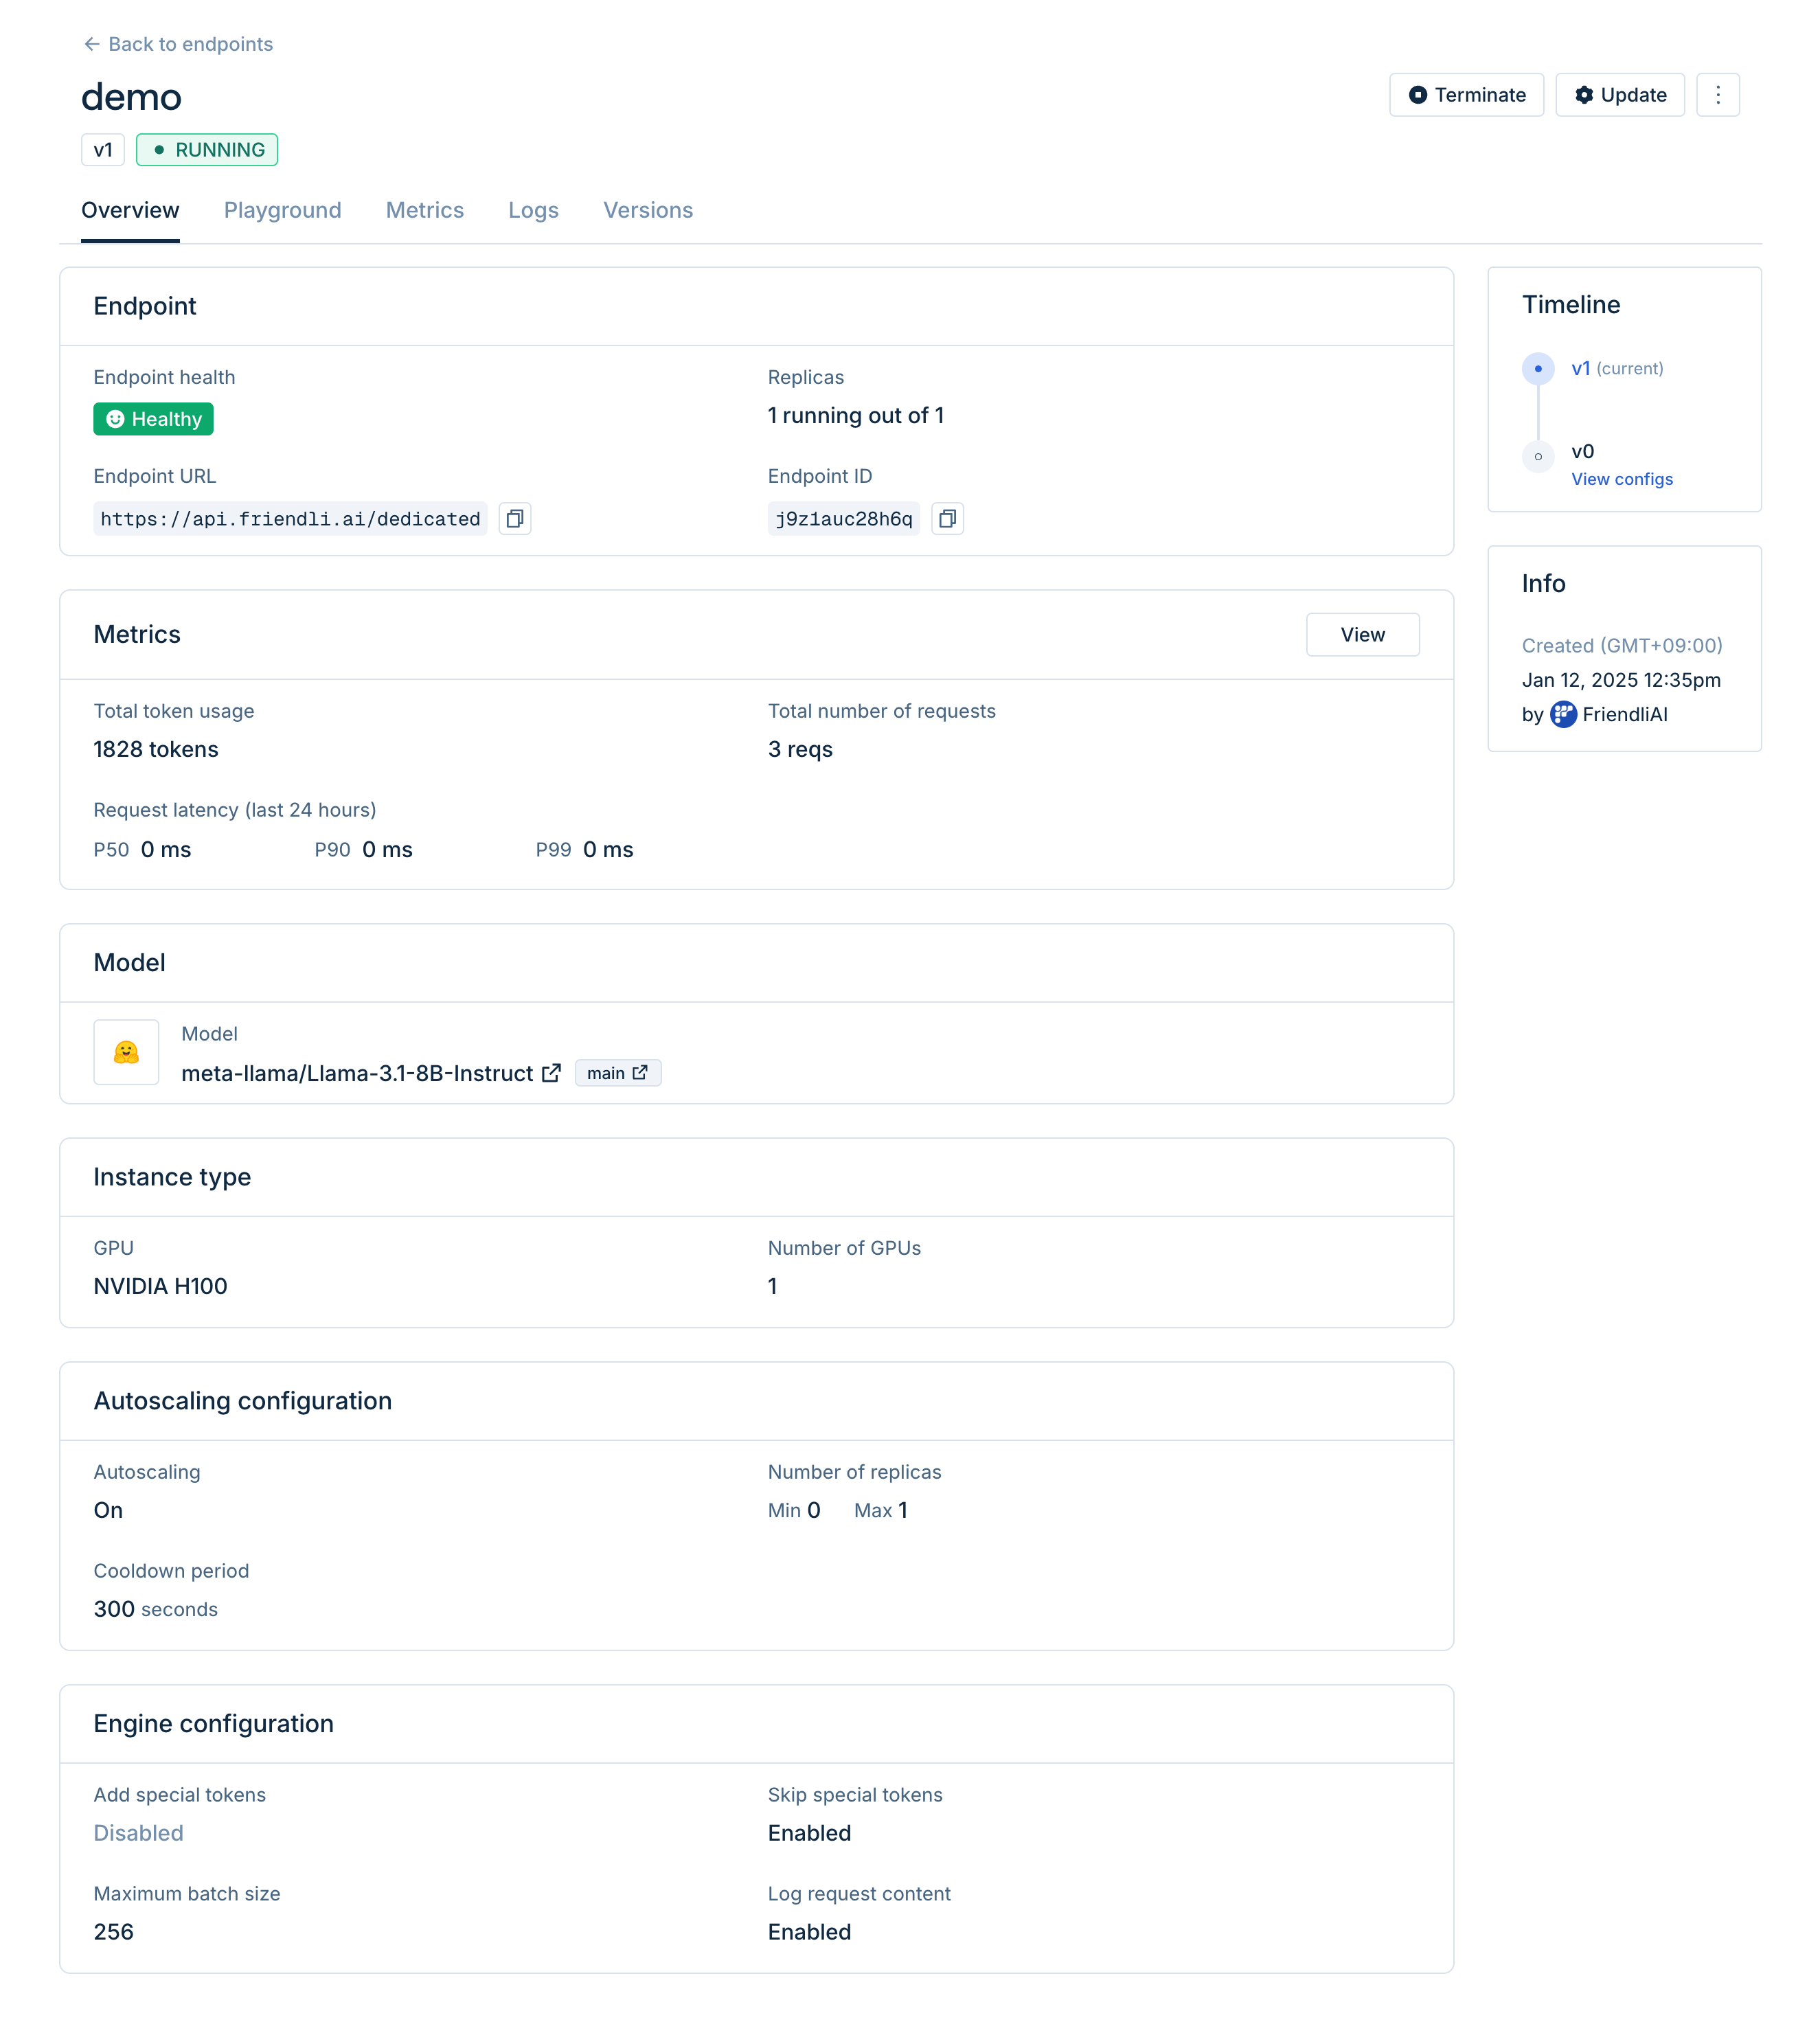The height and width of the screenshot is (2033, 1820).
Task: Switch to the Playground tab
Action: (x=282, y=210)
